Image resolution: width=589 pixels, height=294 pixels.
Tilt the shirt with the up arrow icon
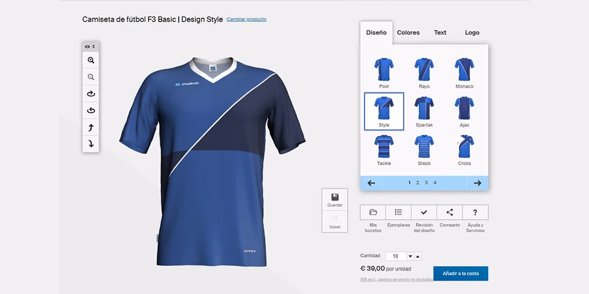click(90, 127)
